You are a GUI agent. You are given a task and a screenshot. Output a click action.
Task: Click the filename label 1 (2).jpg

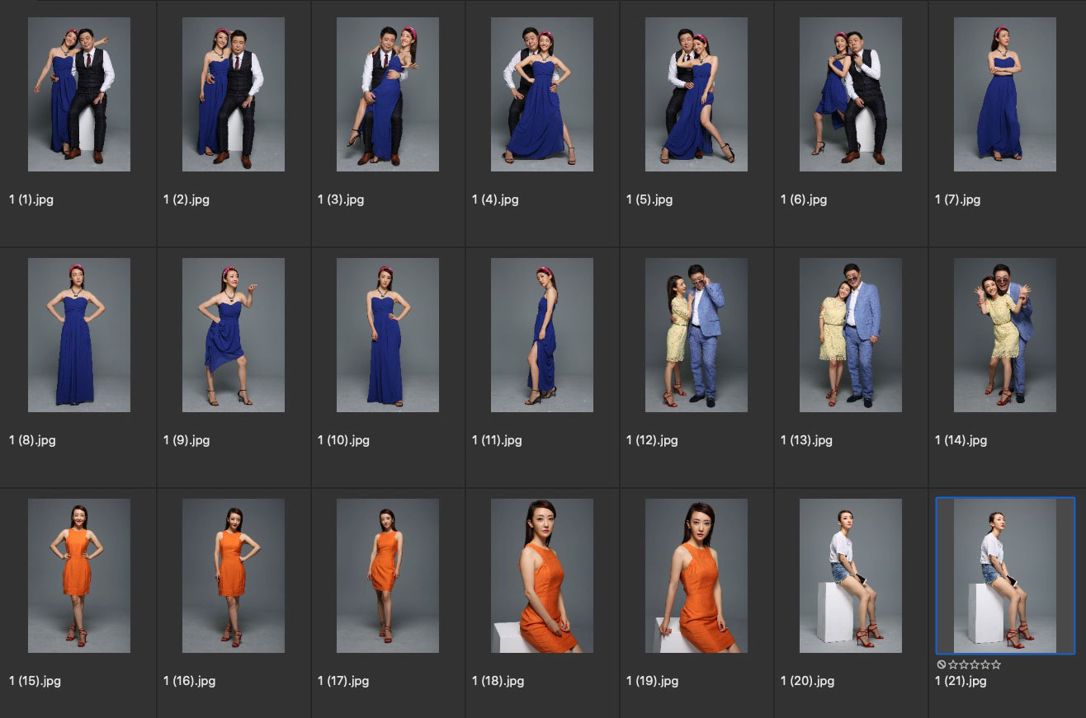tap(187, 199)
